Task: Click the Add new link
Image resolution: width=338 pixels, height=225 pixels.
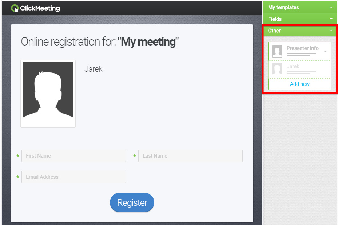Action: click(300, 84)
